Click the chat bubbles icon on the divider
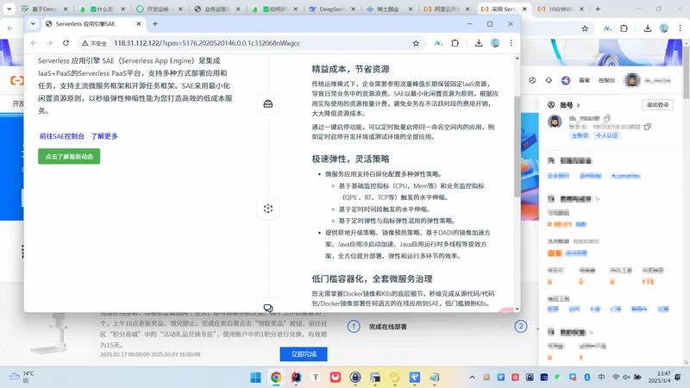The image size is (690, 388). pyautogui.click(x=268, y=308)
